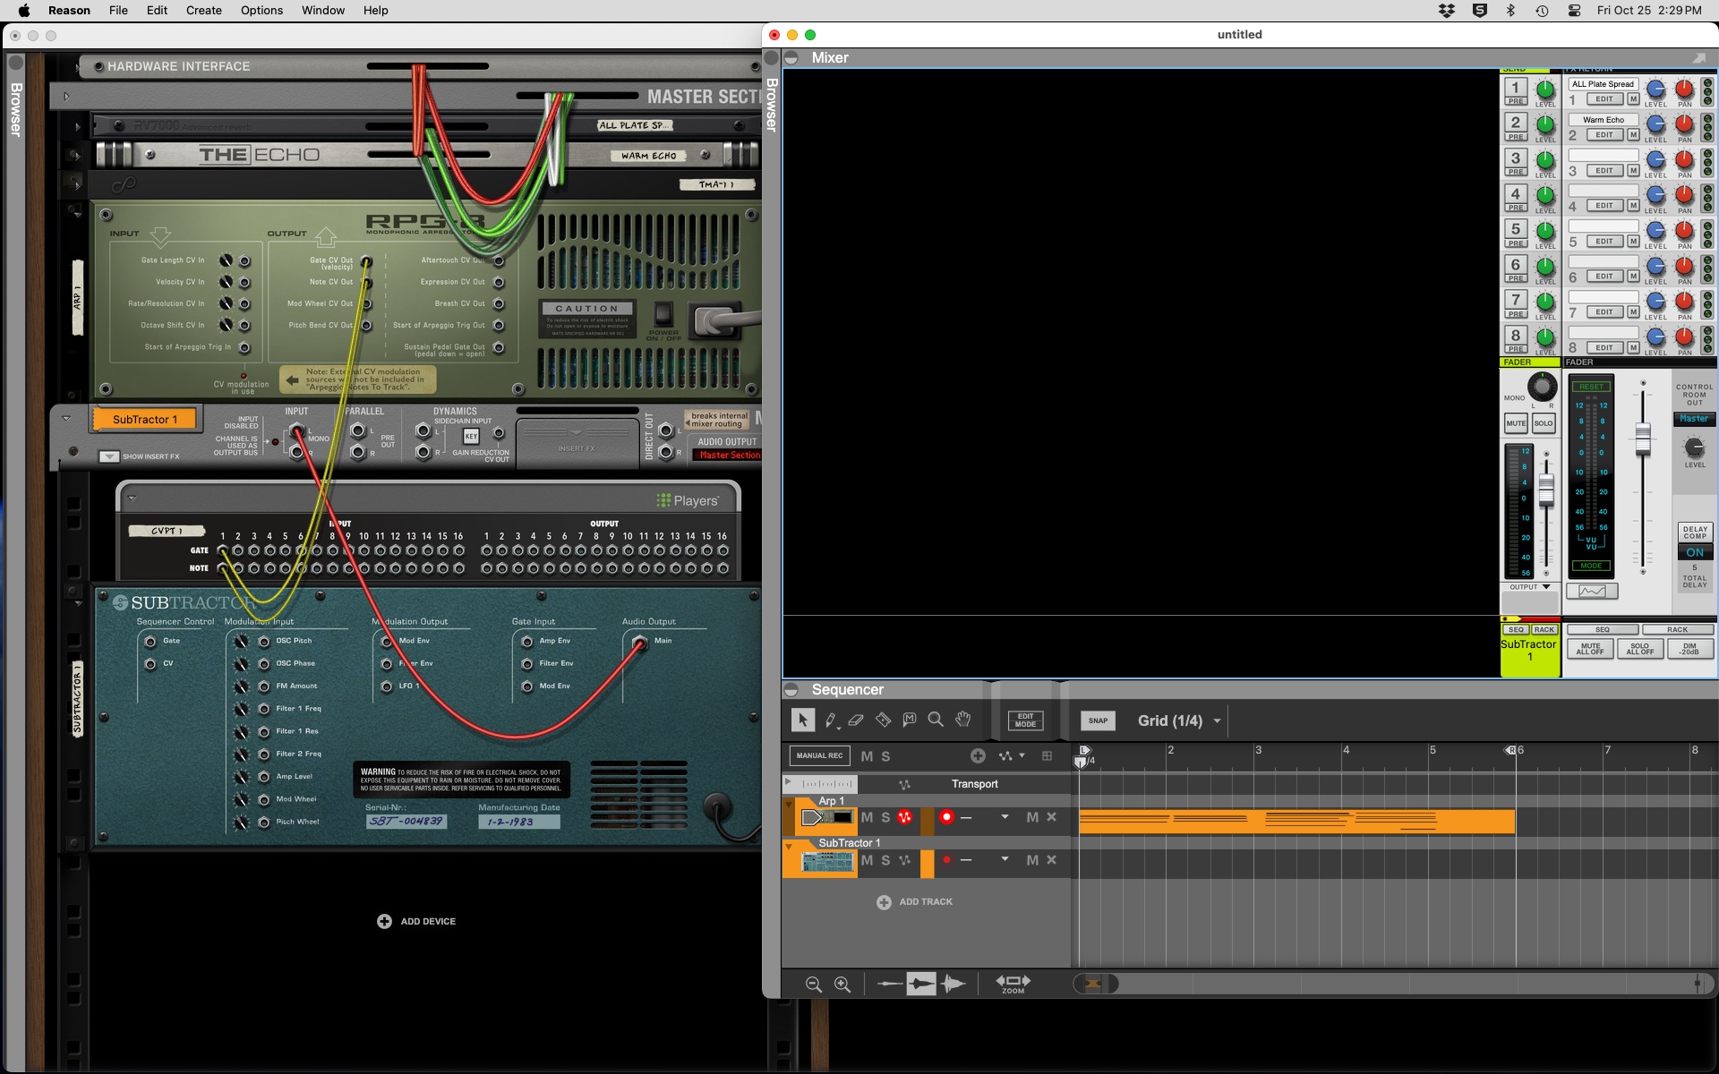Viewport: 1719px width, 1074px height.
Task: Click the ADD DEVICE button in rack
Action: pos(417,921)
